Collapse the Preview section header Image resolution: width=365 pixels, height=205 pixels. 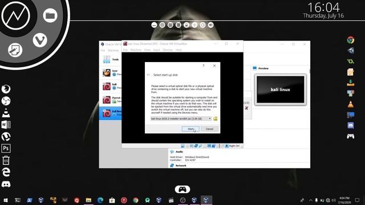[x=263, y=68]
